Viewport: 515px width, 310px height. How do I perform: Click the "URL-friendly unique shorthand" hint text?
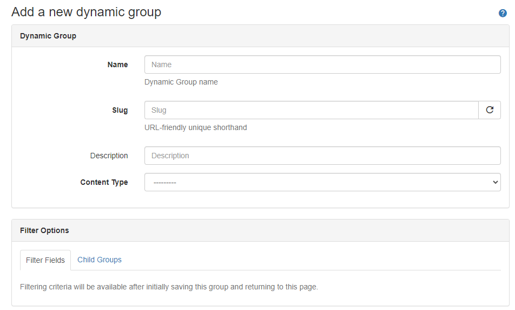[196, 128]
